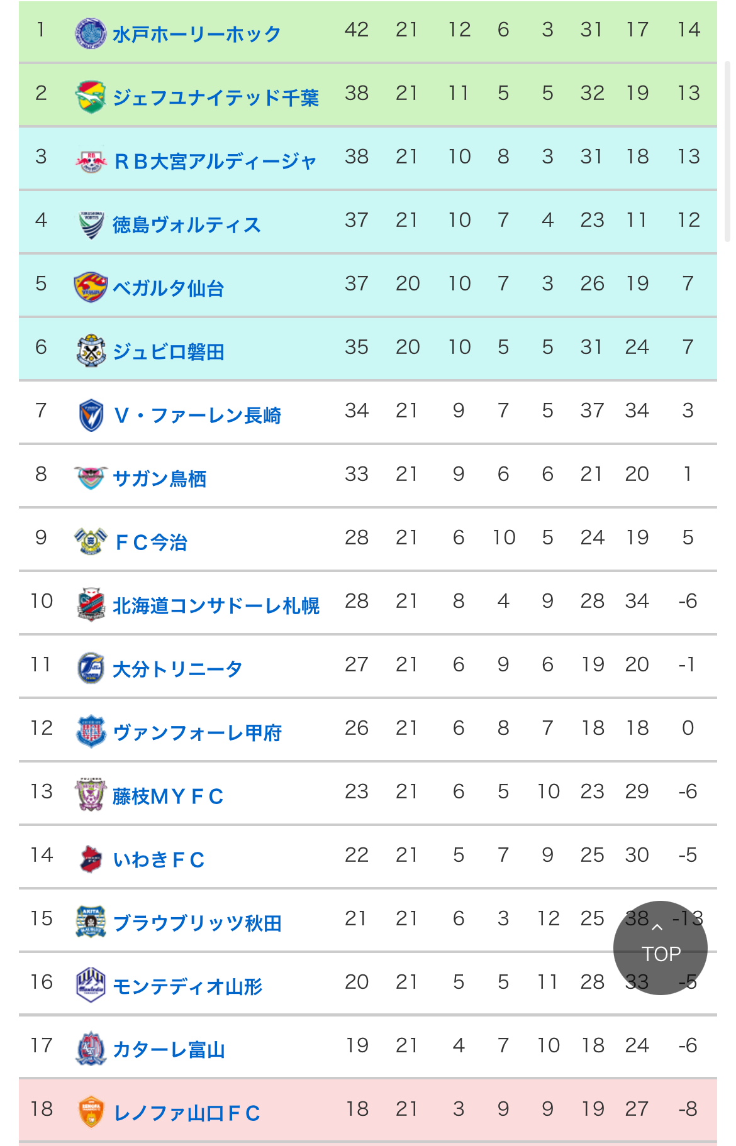Image resolution: width=736 pixels, height=1146 pixels.
Task: Click the ジュビロ磐田 team crest icon
Action: 91,351
